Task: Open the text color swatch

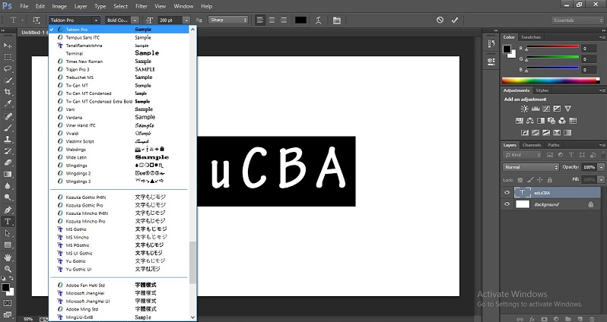Action: [x=300, y=20]
